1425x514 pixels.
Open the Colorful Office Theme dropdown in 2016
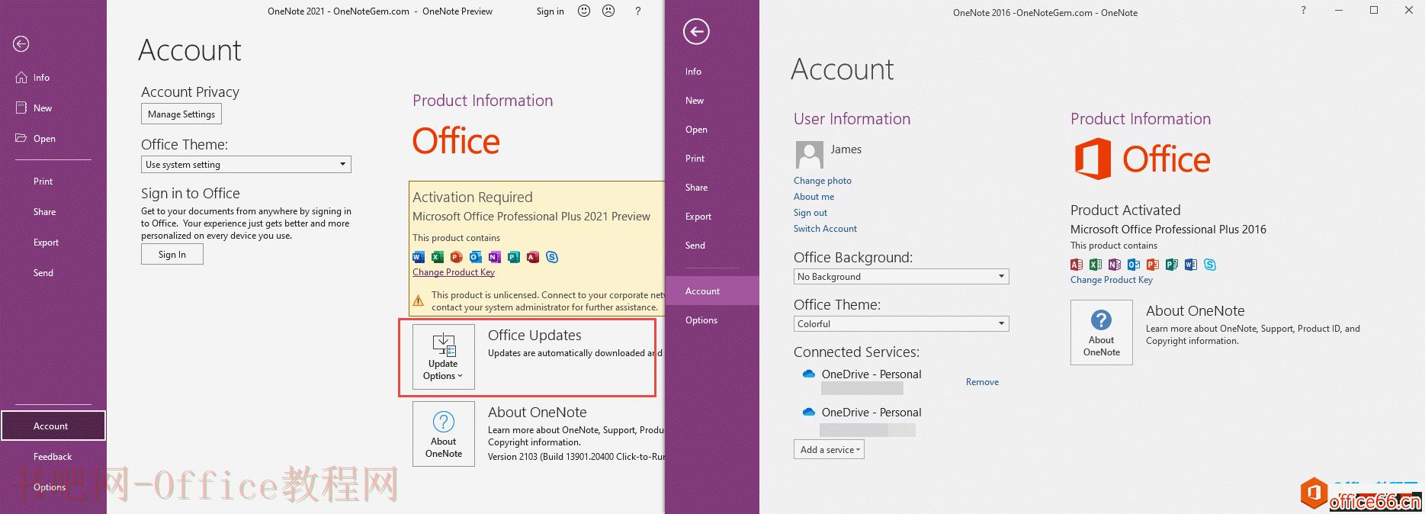point(901,323)
